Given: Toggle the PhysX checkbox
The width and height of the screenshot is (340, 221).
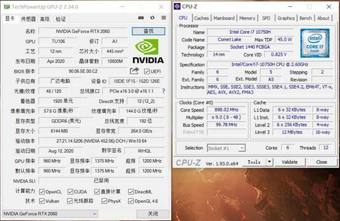Looking at the screenshot, I should tap(104, 201).
